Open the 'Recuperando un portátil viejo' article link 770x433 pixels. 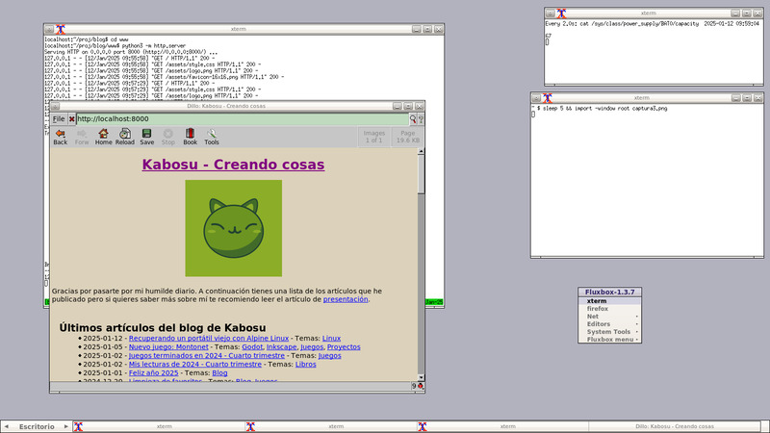point(208,338)
